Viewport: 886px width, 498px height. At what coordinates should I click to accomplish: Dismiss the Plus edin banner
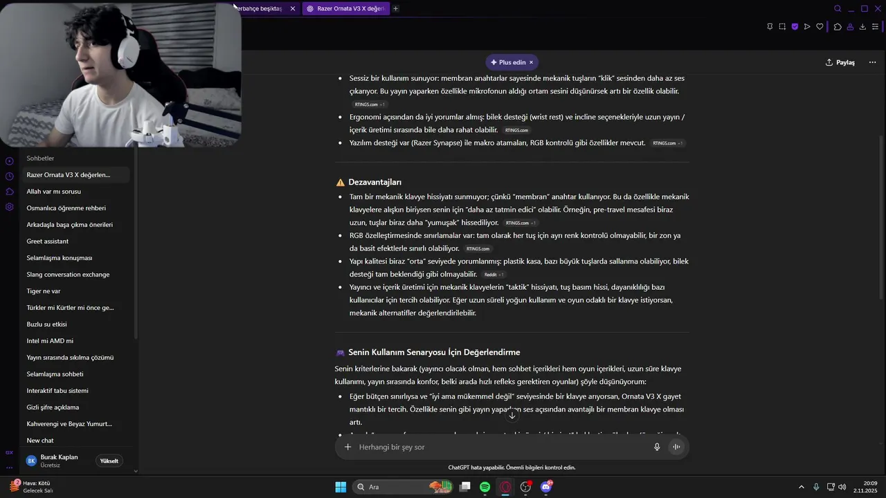point(532,62)
